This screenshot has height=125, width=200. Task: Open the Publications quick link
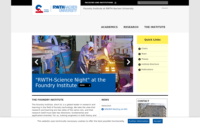[x=147, y=70]
